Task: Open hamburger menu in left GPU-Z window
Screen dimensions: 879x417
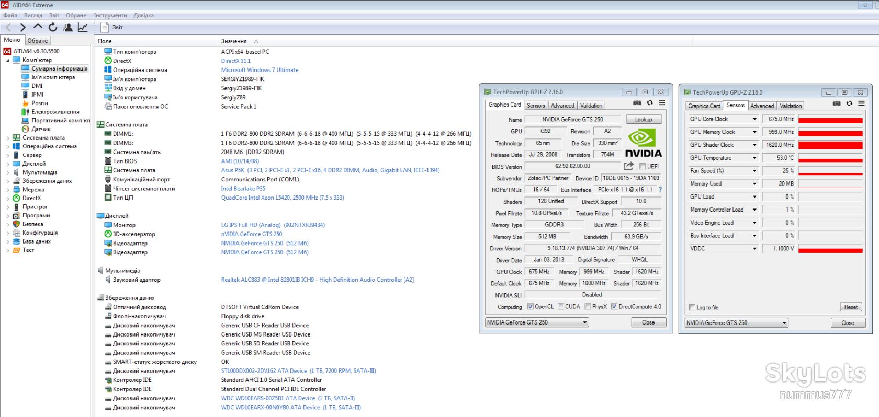Action: (x=662, y=103)
